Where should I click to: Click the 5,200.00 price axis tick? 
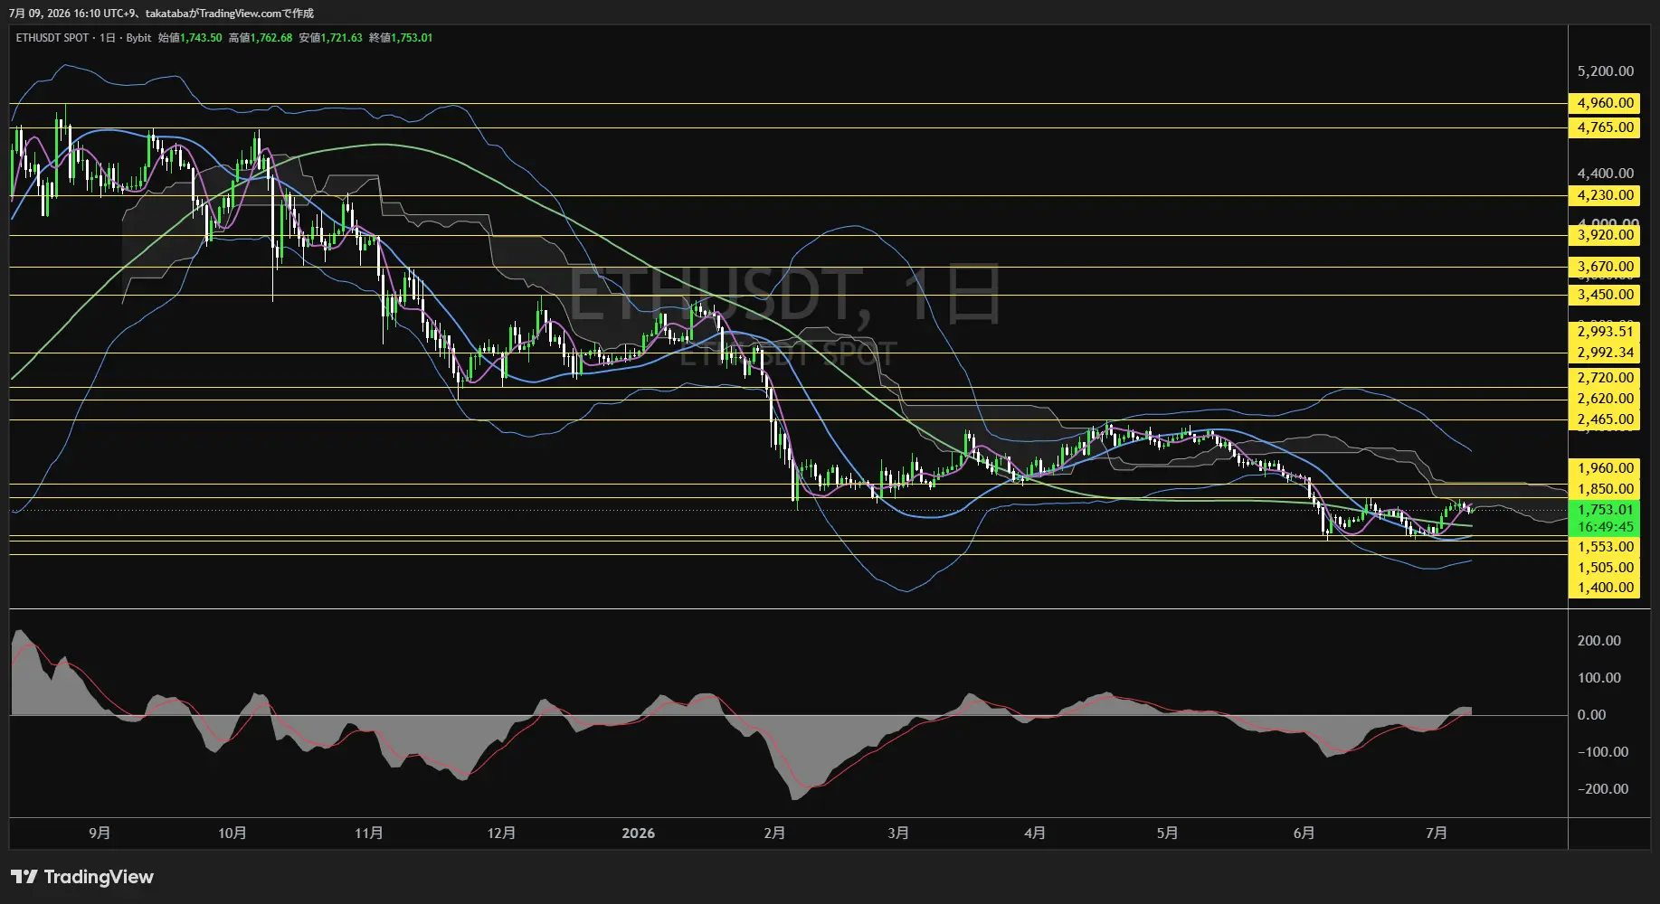click(x=1605, y=71)
